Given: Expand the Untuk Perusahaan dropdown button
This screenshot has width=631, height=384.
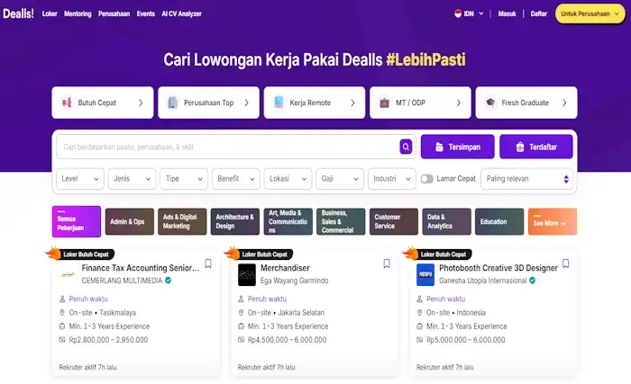Looking at the screenshot, I should [x=590, y=13].
